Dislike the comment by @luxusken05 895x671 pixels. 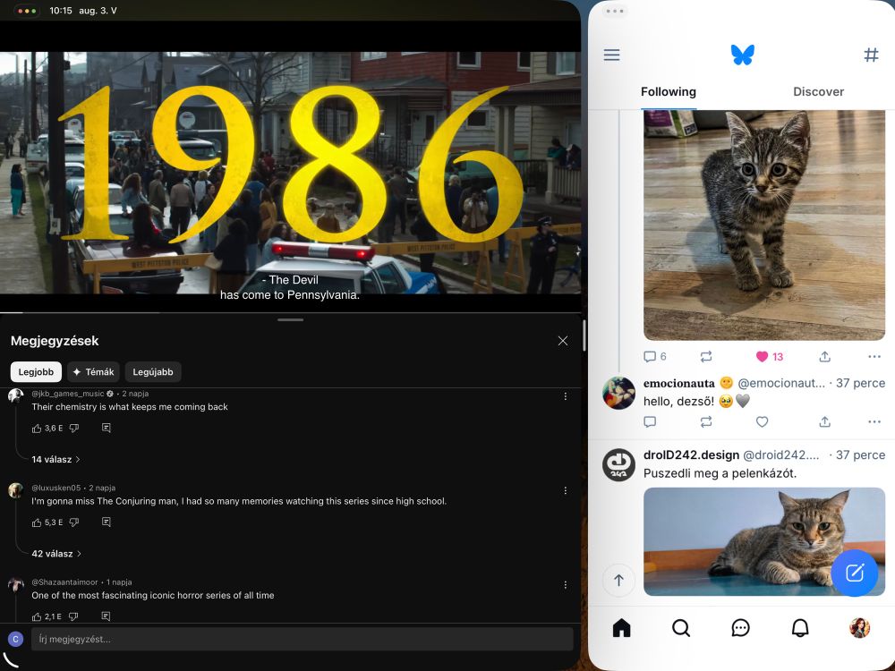[x=74, y=522]
